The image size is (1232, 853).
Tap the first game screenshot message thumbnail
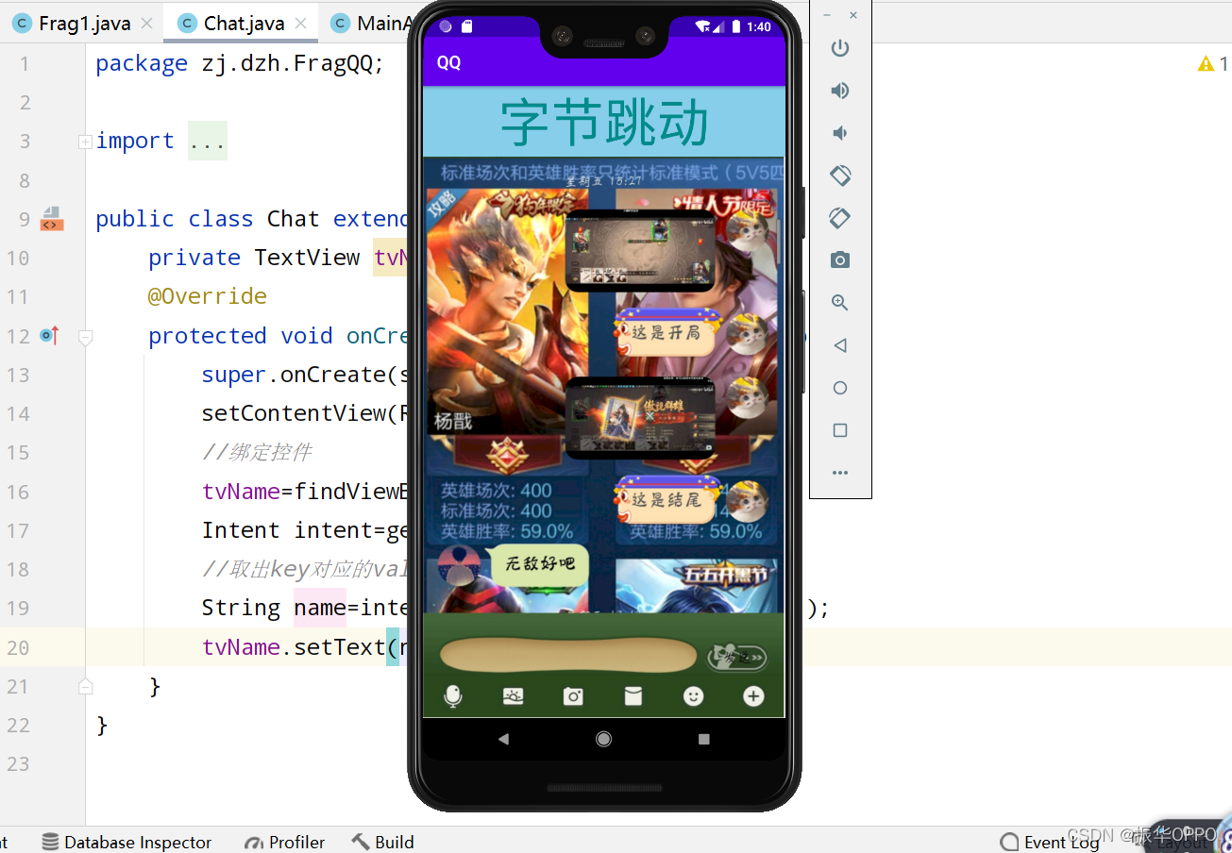640,250
